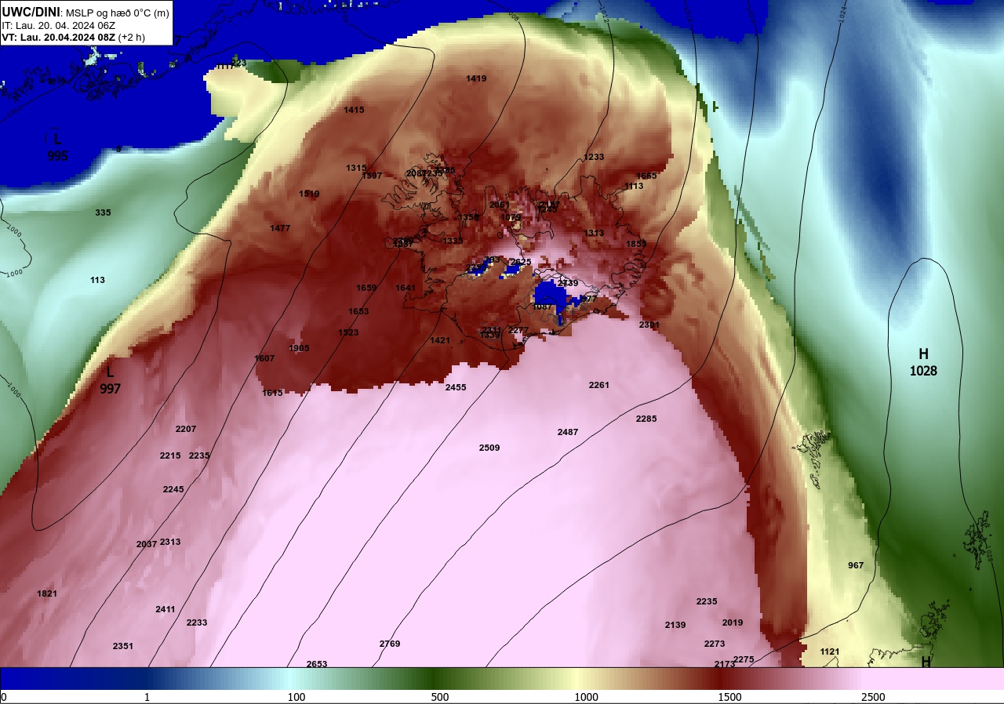This screenshot has width=1004, height=704.
Task: Click the 2037 height value
Action: coord(147,544)
